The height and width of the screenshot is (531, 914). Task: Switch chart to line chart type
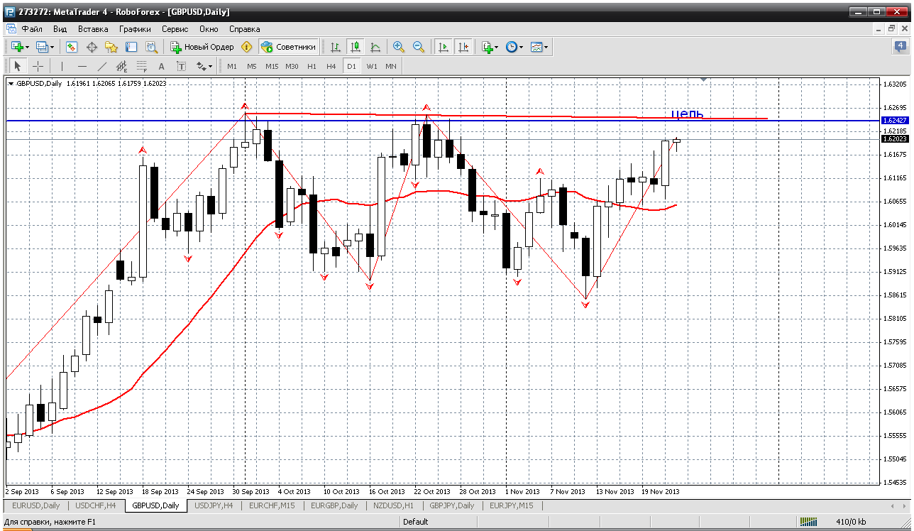click(x=375, y=47)
